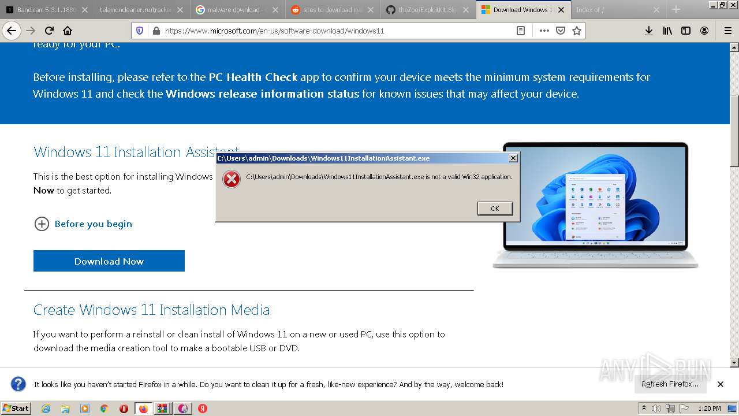Open the Windows Start menu
Viewport: 739px width, 416px height.
pyautogui.click(x=16, y=408)
